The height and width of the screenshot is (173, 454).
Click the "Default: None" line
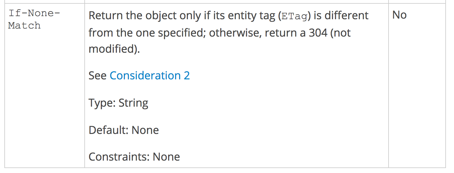click(124, 130)
